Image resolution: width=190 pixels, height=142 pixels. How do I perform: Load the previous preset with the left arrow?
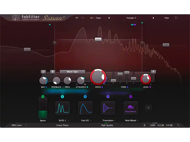(109, 18)
